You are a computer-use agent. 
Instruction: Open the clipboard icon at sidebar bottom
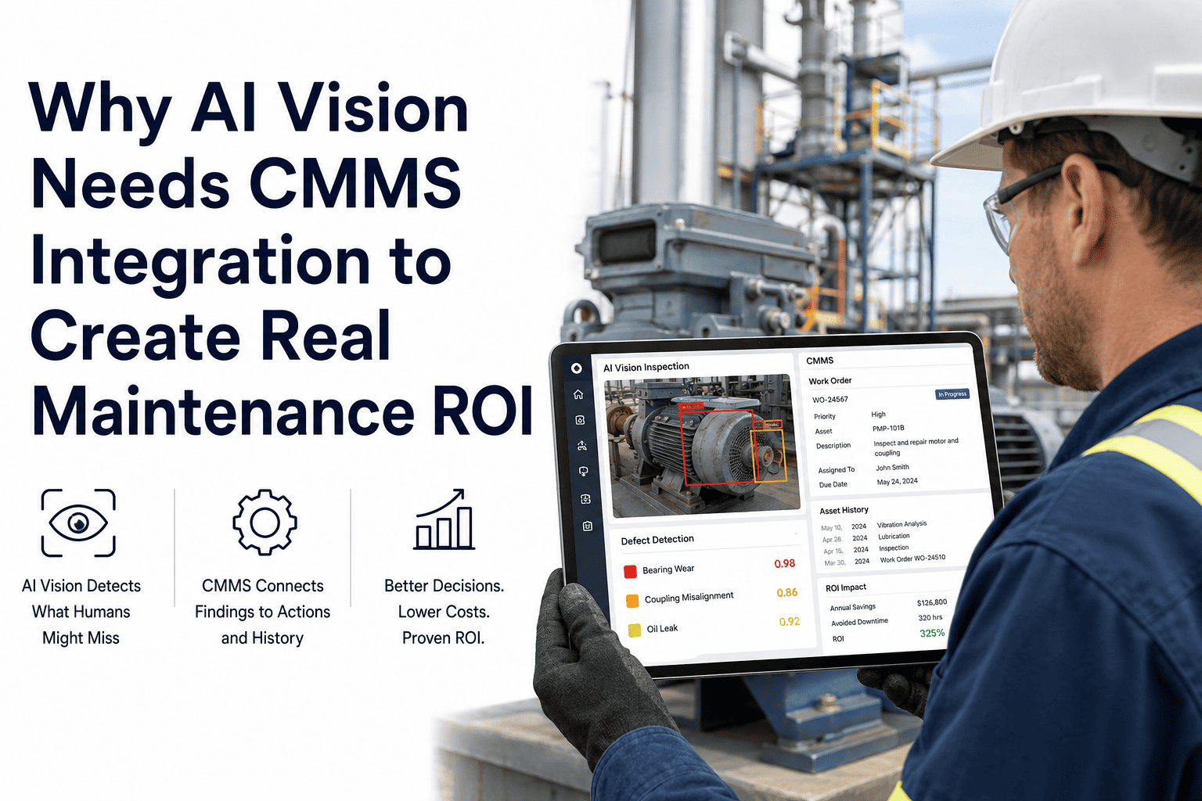(587, 526)
